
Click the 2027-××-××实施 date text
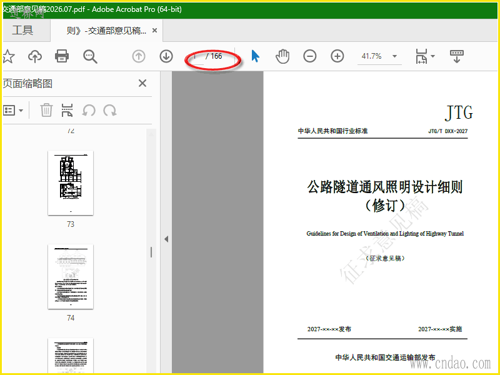coord(440,329)
